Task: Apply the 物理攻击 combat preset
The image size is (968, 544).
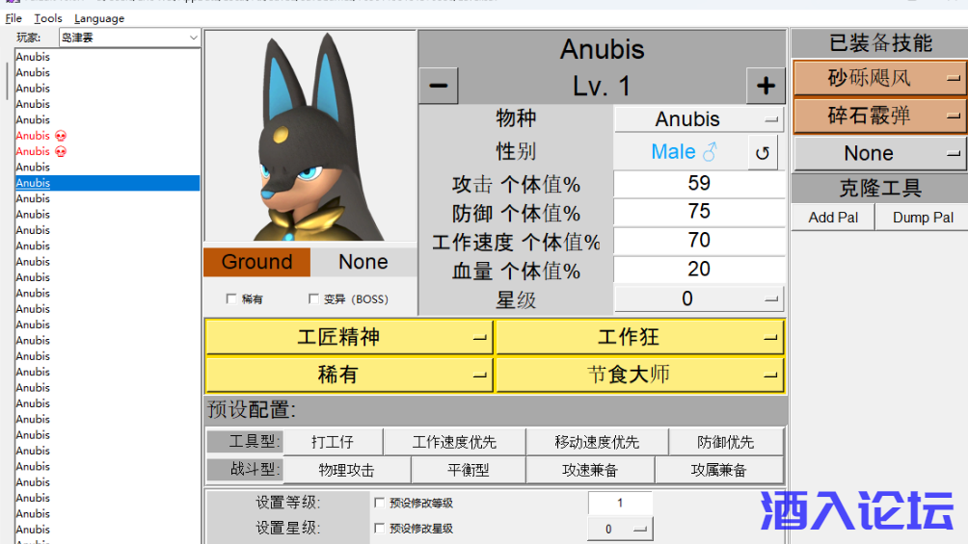Action: pos(346,470)
